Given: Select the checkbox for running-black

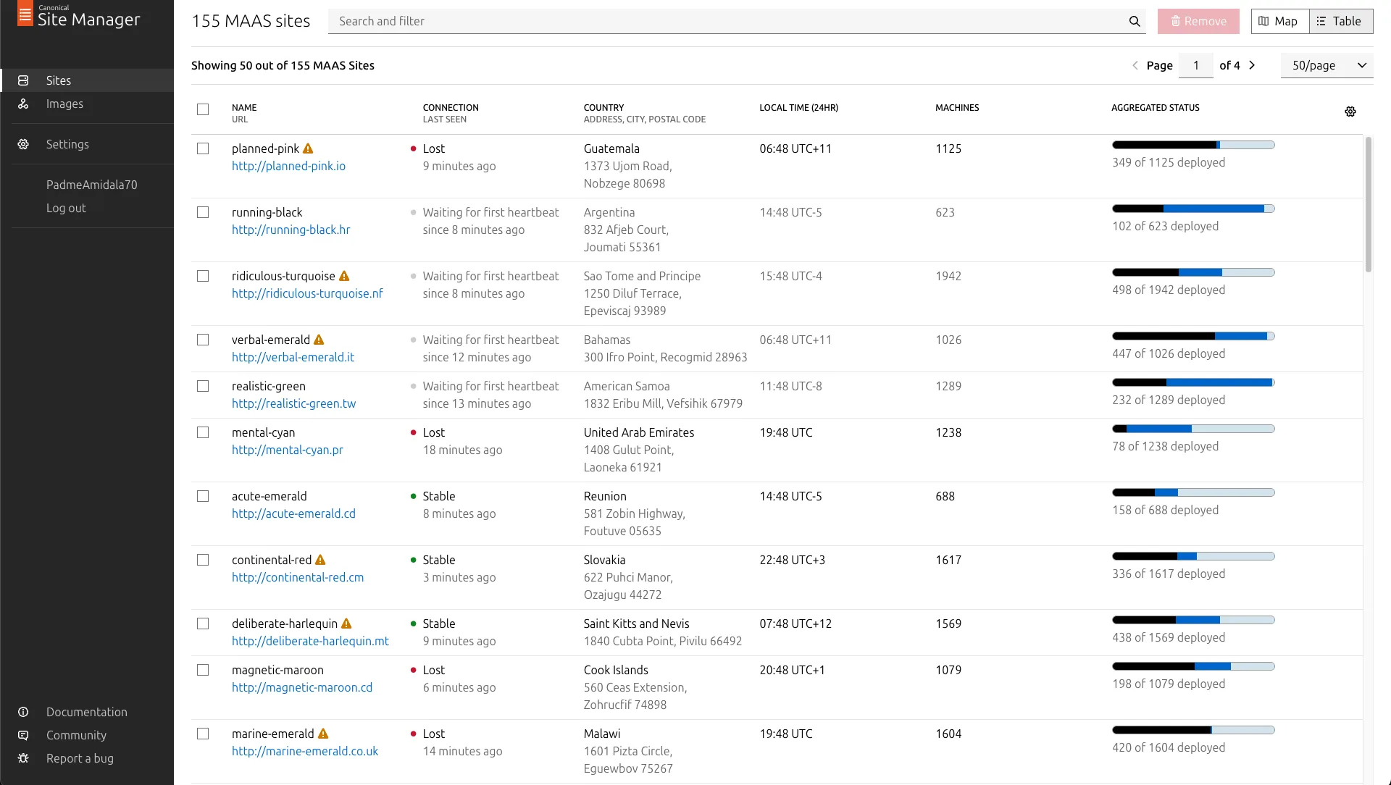Looking at the screenshot, I should coord(203,212).
